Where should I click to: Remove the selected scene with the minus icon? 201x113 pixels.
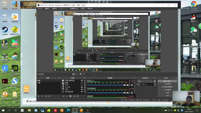click(x=42, y=96)
